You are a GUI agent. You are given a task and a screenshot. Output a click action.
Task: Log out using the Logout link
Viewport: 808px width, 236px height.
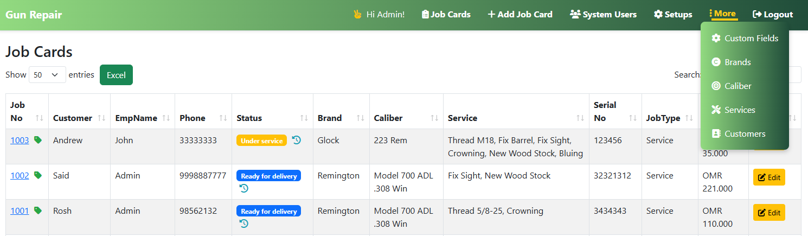point(773,14)
